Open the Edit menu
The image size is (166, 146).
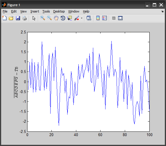coord(14,11)
